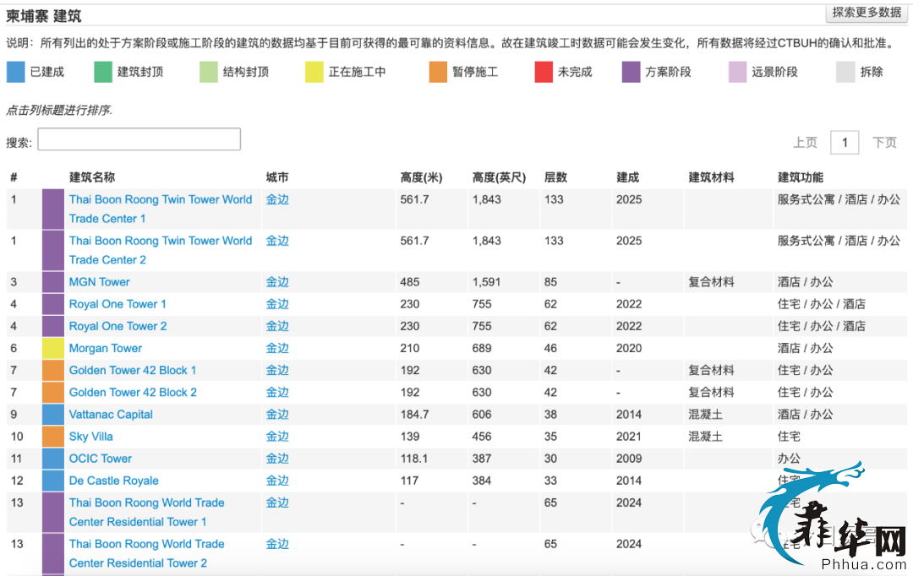
Task: Sort by 建成 column header
Action: [627, 177]
